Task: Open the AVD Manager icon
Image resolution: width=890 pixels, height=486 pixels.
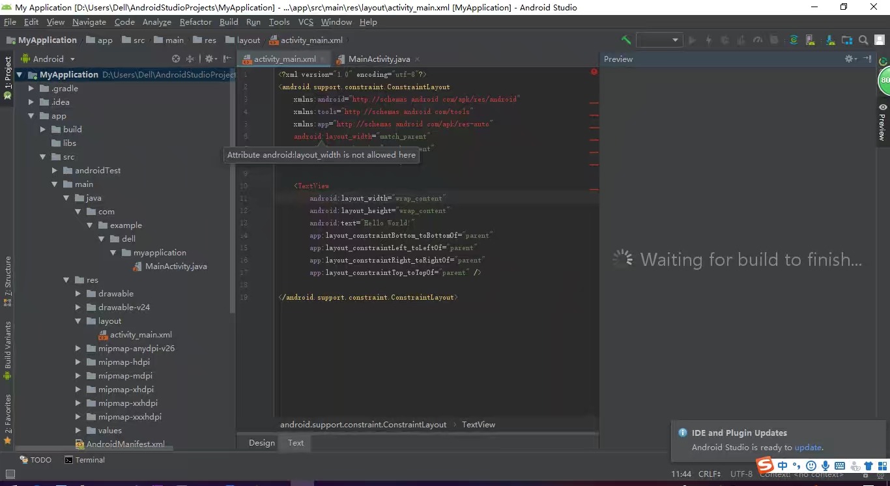Action: pos(812,40)
